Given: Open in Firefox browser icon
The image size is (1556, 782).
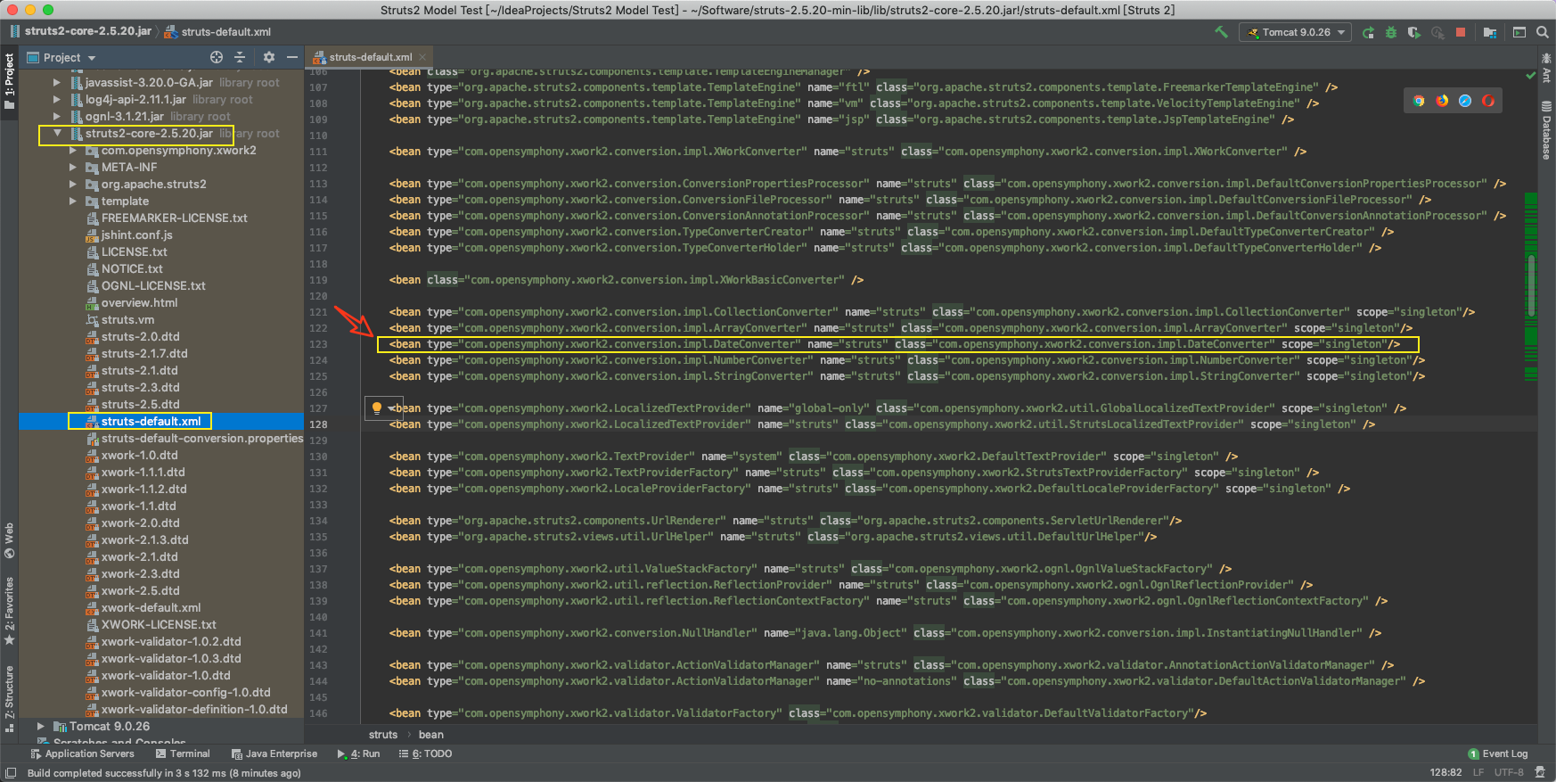Looking at the screenshot, I should click(x=1442, y=101).
